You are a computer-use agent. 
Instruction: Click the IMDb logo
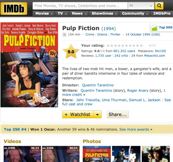click(14, 9)
